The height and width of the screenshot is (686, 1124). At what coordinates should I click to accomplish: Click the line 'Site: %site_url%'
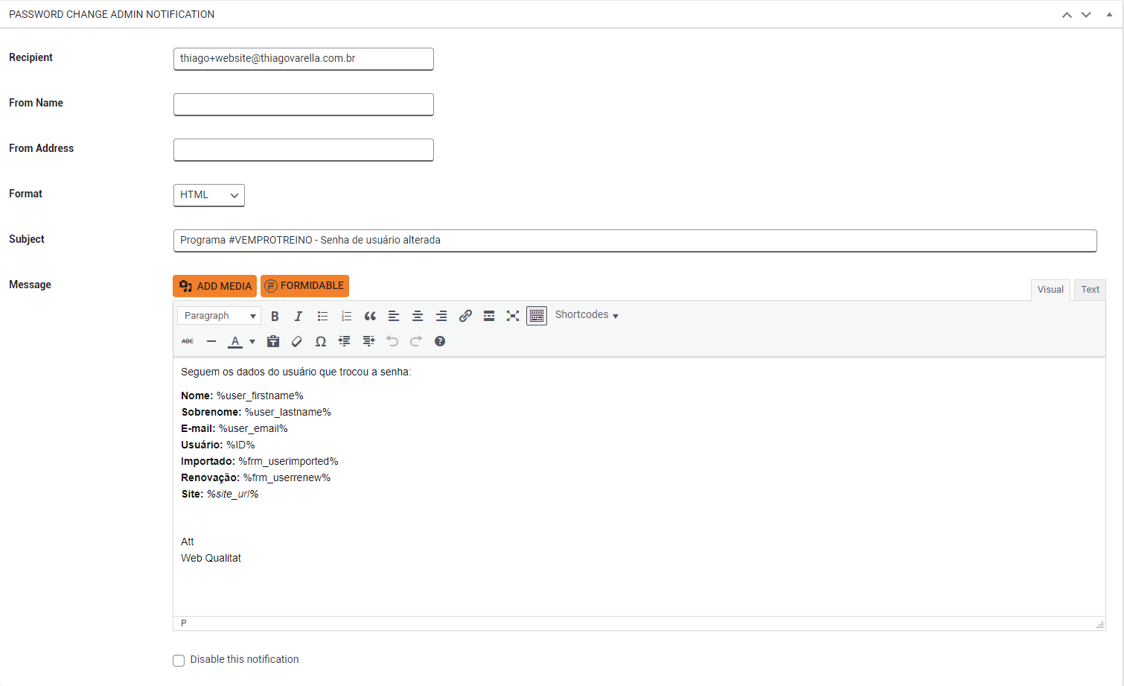[220, 494]
